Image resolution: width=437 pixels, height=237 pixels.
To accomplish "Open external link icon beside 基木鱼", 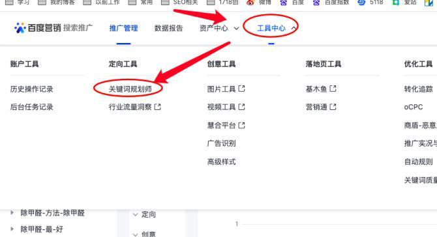I will tap(333, 89).
